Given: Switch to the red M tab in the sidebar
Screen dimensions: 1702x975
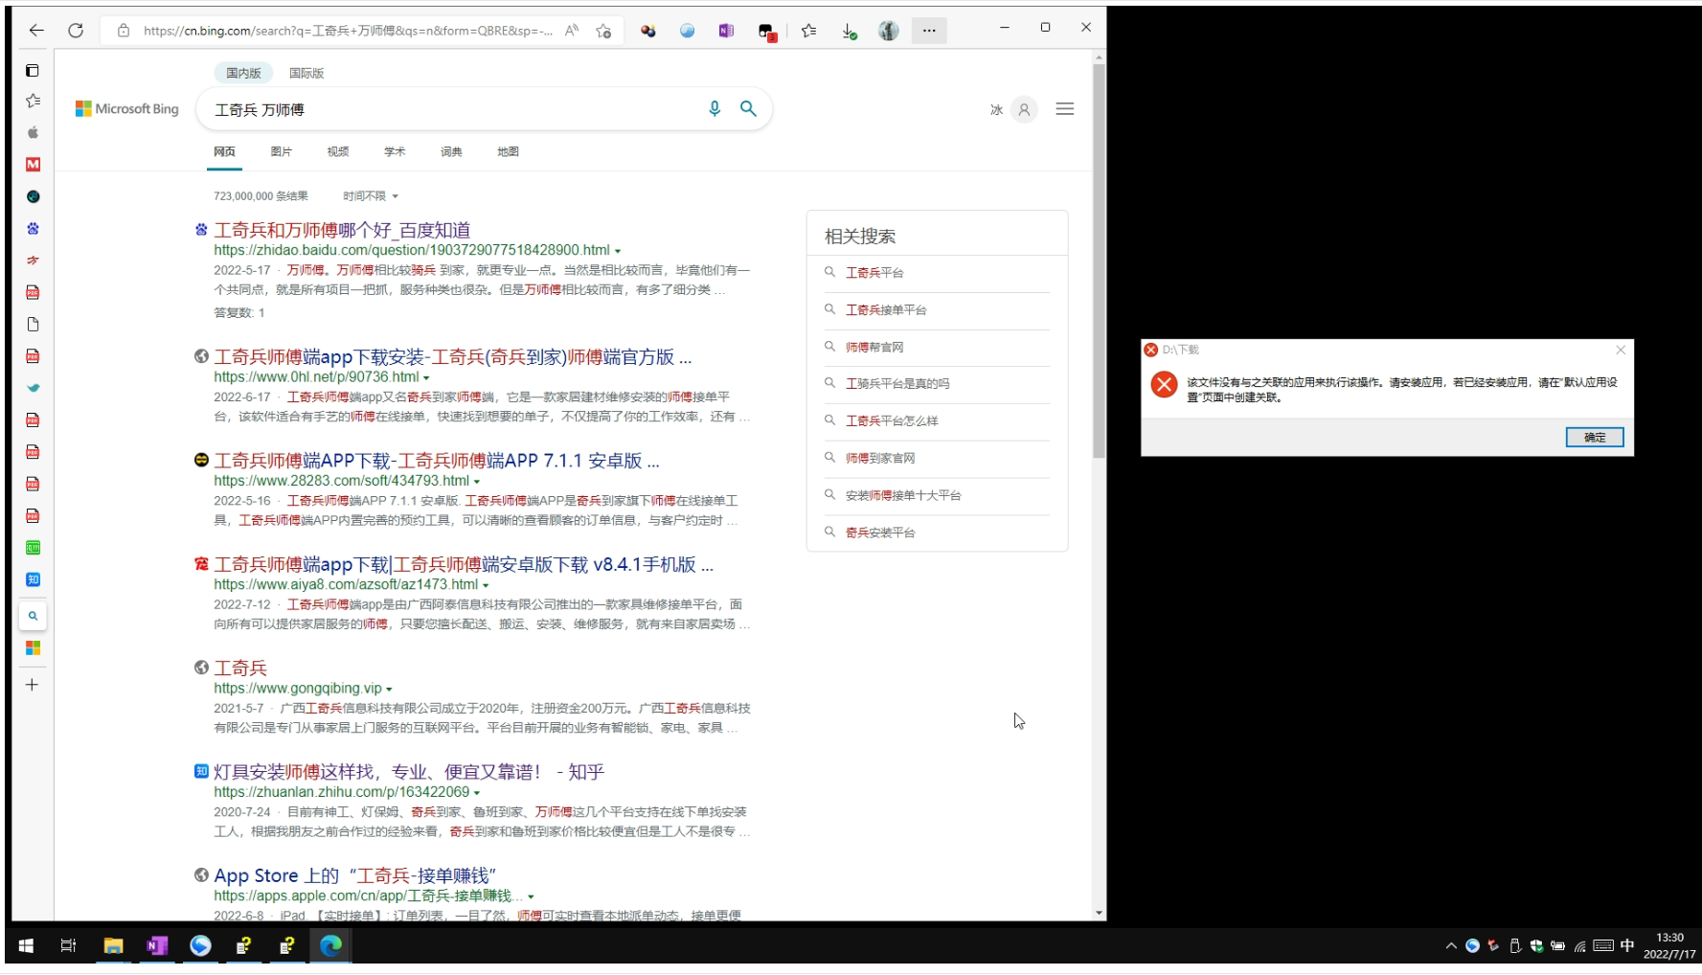Looking at the screenshot, I should tap(33, 165).
